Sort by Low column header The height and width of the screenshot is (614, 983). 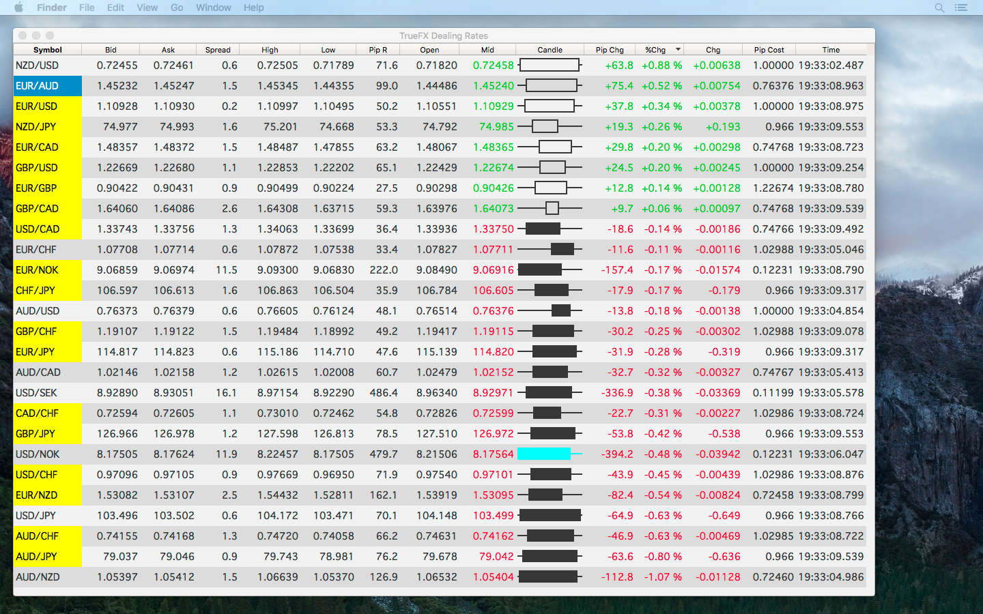[x=328, y=50]
